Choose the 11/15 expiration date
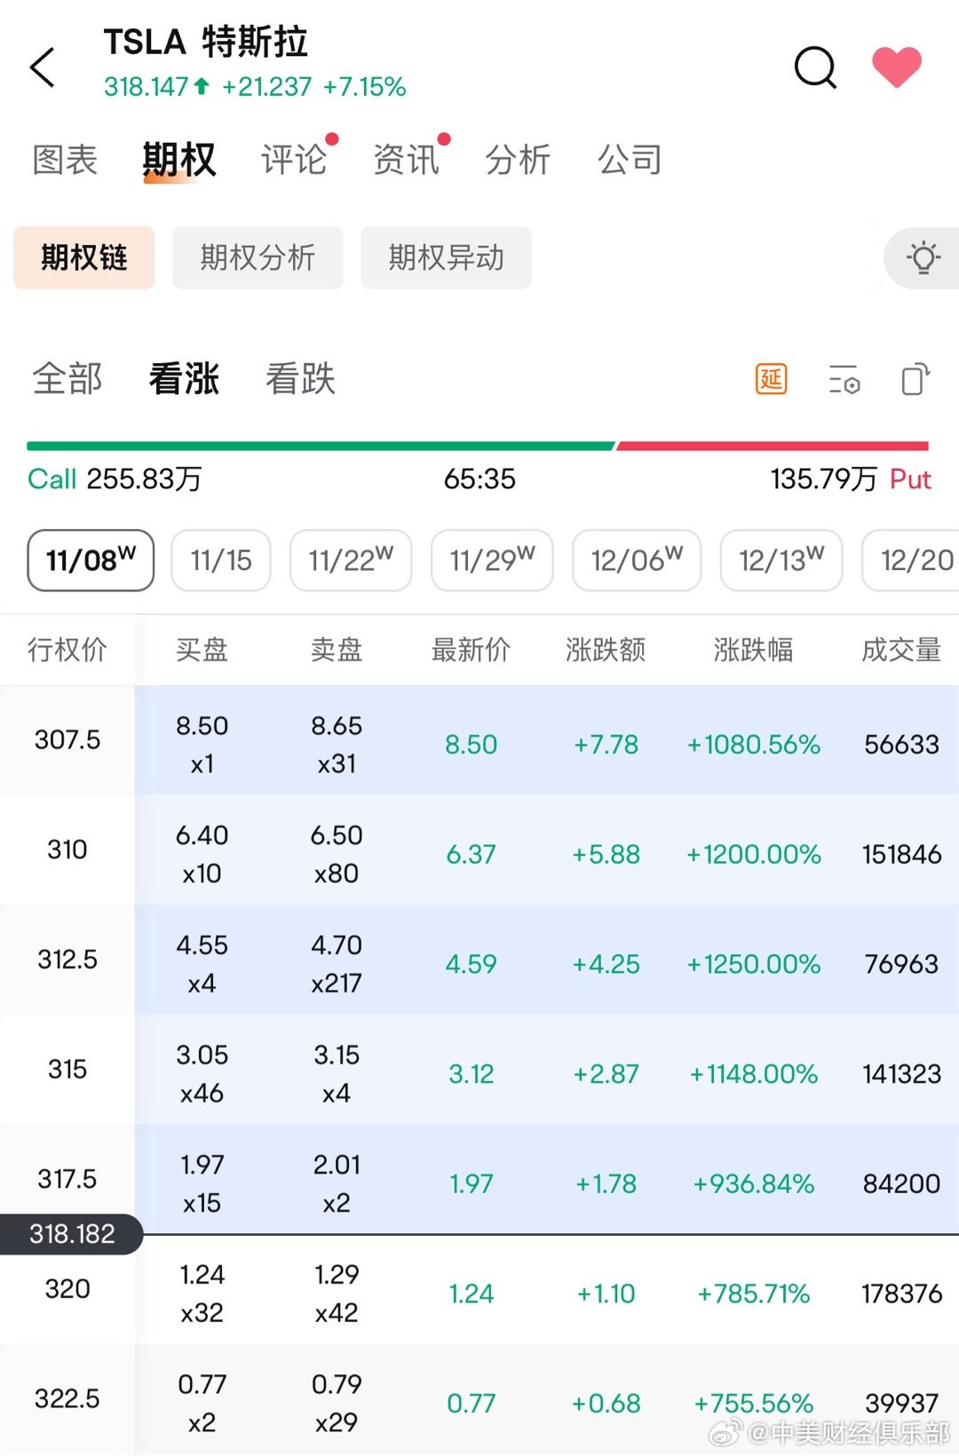Image resolution: width=959 pixels, height=1456 pixels. [221, 560]
